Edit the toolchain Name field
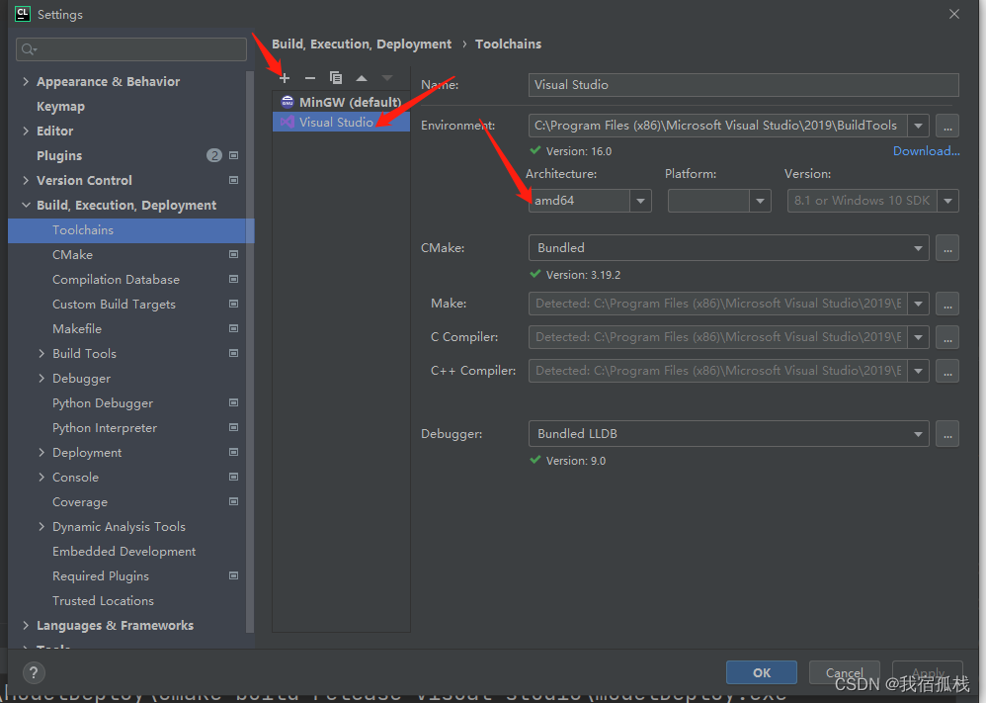The height and width of the screenshot is (703, 986). 743,85
